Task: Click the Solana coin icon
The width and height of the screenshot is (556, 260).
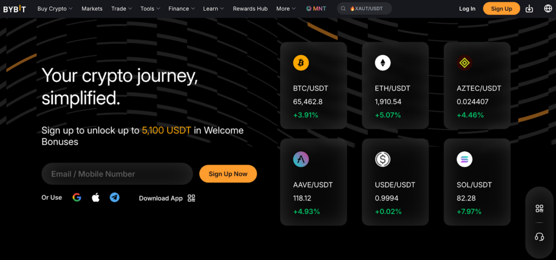Action: pyautogui.click(x=465, y=159)
